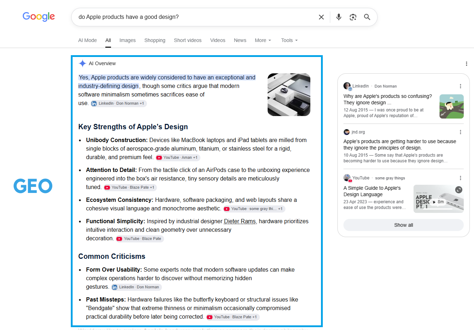Screen dimensions: 474x330
Task: Expand the More dropdown
Action: [x=263, y=40]
